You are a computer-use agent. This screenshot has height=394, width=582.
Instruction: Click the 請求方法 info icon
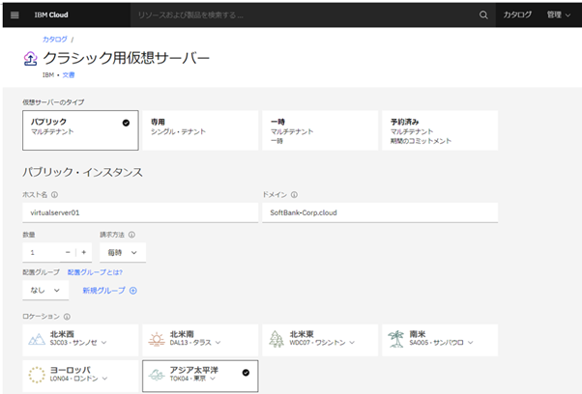coord(131,234)
